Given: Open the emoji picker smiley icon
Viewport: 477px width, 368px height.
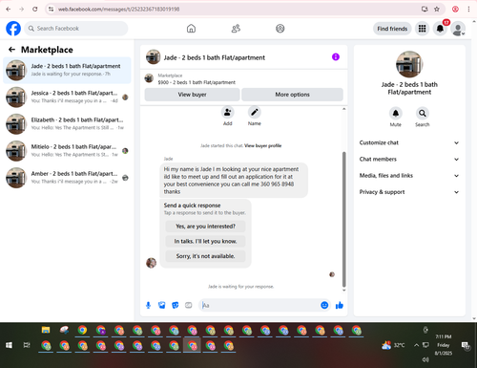Looking at the screenshot, I should (x=324, y=305).
